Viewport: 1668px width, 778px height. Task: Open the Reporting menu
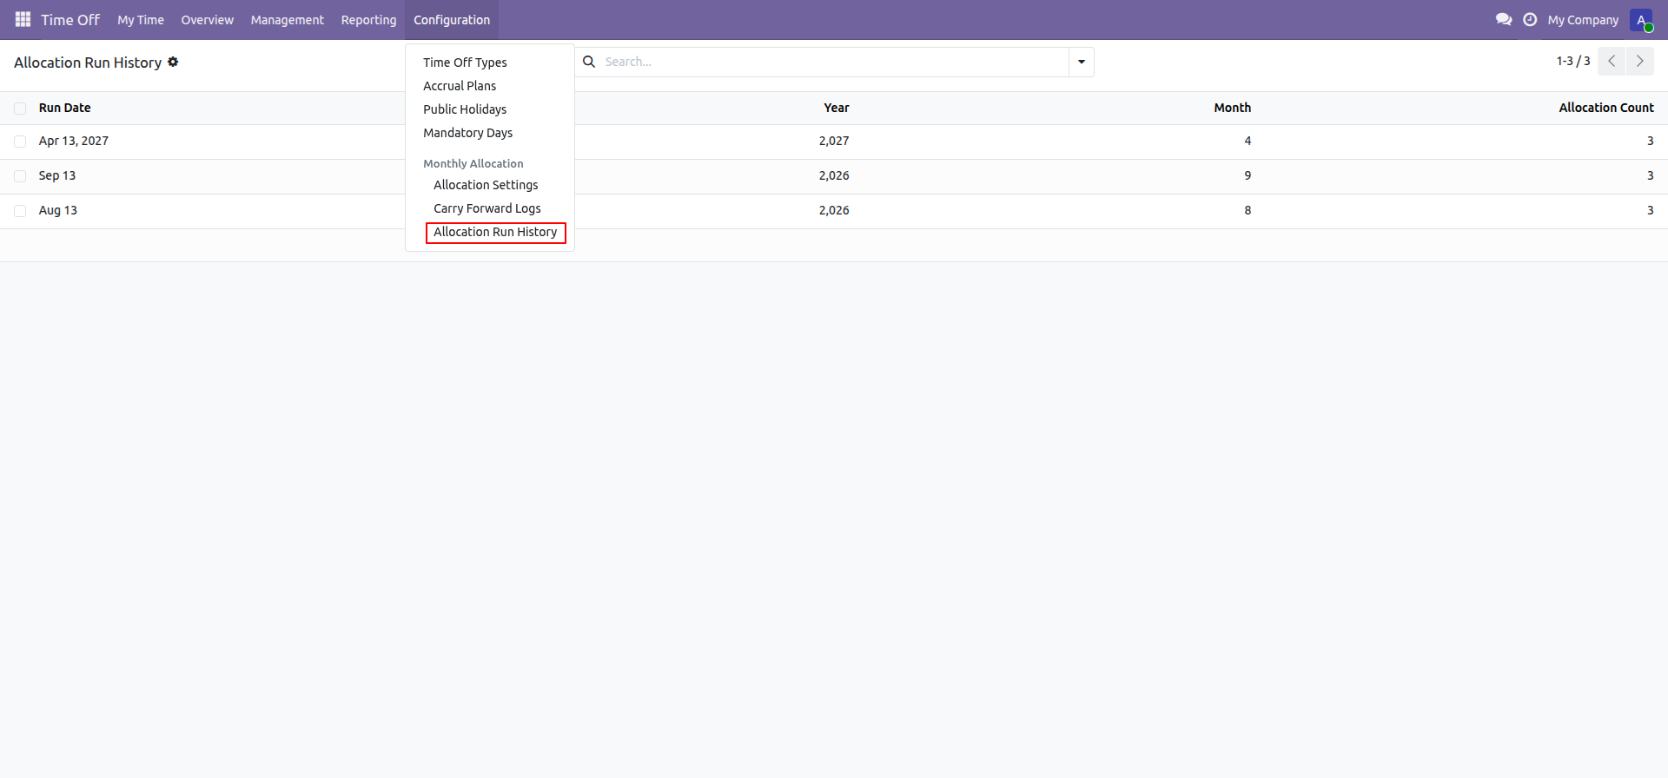click(x=368, y=20)
